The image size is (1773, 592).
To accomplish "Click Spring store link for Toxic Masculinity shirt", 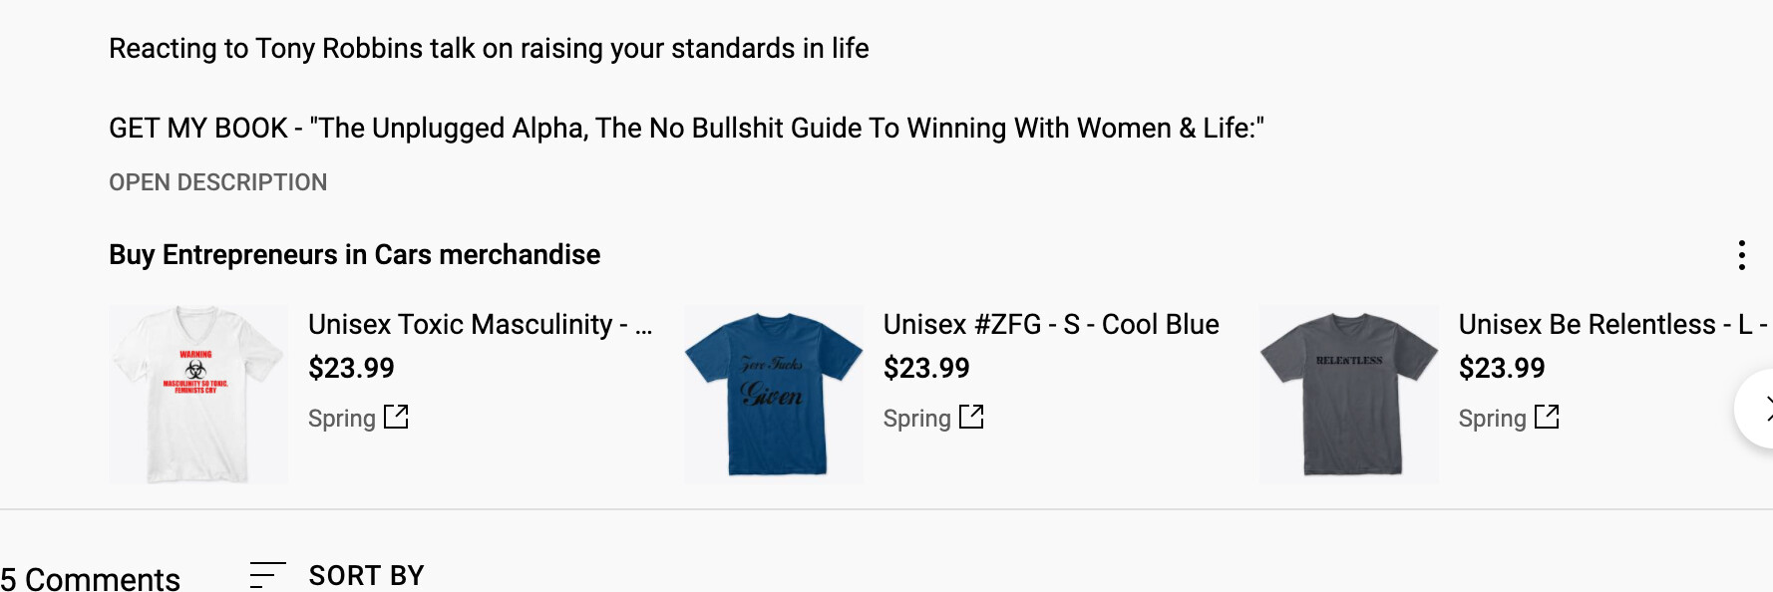I will click(342, 419).
